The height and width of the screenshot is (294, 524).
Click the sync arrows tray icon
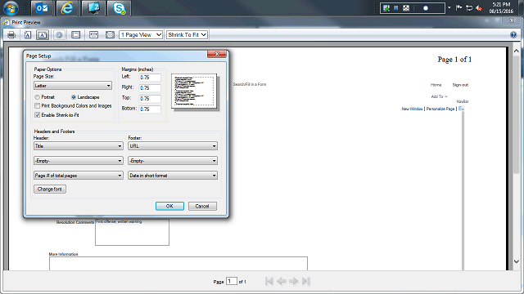(x=469, y=8)
